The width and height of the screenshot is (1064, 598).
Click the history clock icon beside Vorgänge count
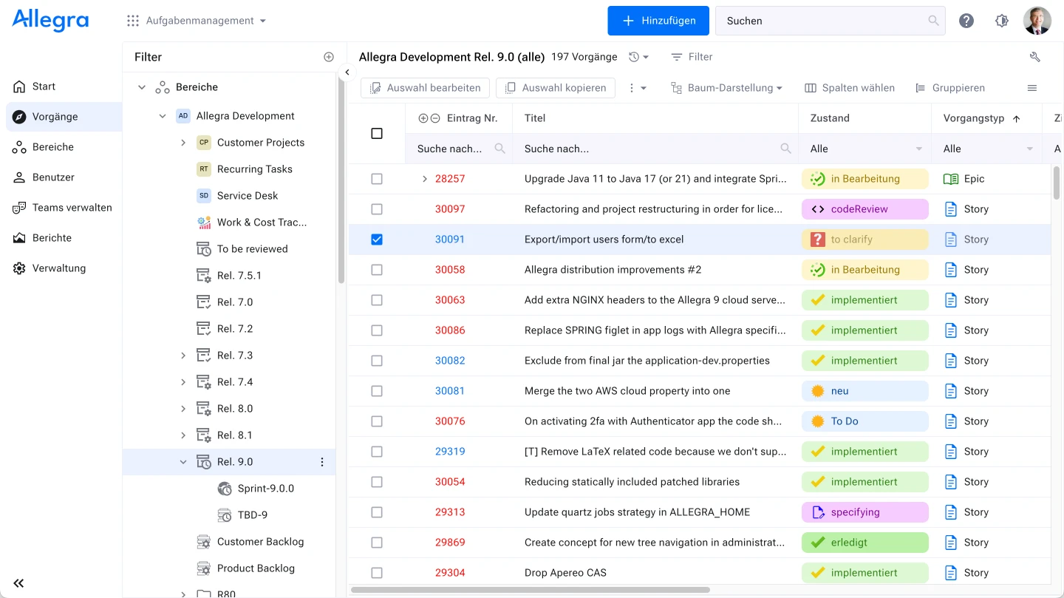tap(638, 57)
